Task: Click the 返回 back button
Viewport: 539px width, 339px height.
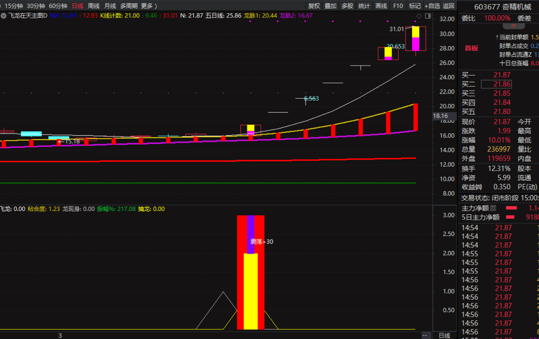Action: click(449, 6)
